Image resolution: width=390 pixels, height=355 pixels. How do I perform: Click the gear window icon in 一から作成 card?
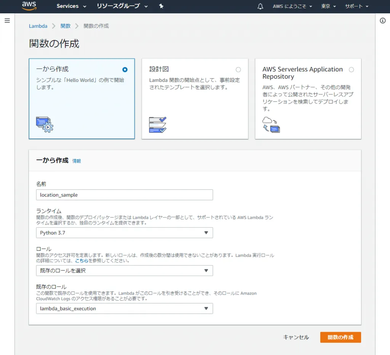click(45, 124)
